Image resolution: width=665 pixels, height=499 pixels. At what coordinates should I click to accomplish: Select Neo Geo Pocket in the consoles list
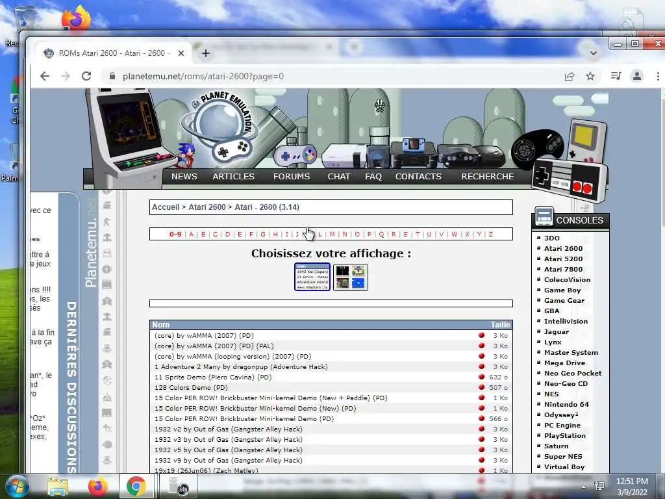(x=573, y=374)
